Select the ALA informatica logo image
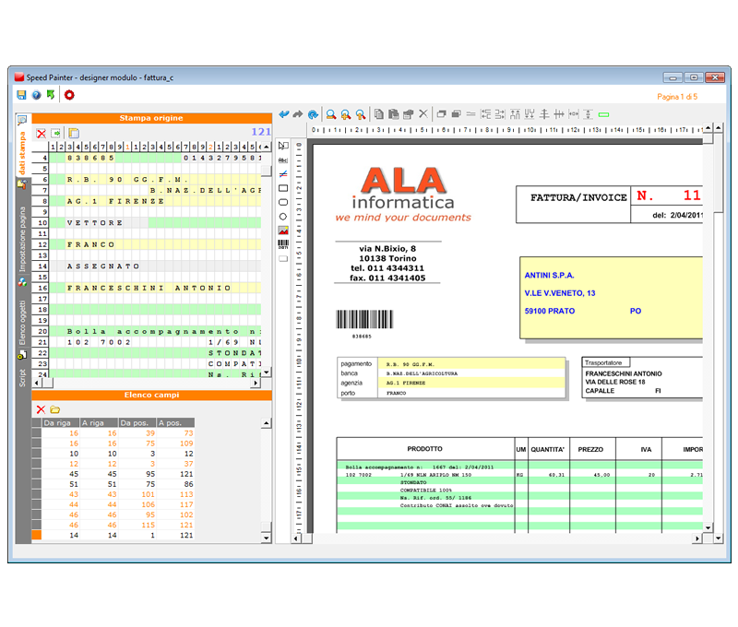This screenshot has height=627, width=738. tap(403, 194)
